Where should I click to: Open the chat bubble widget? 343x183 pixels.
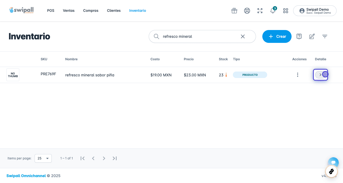pyautogui.click(x=333, y=162)
